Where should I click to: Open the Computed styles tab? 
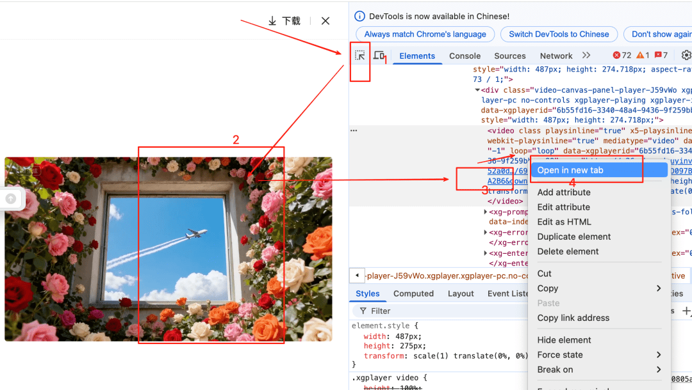click(x=413, y=293)
